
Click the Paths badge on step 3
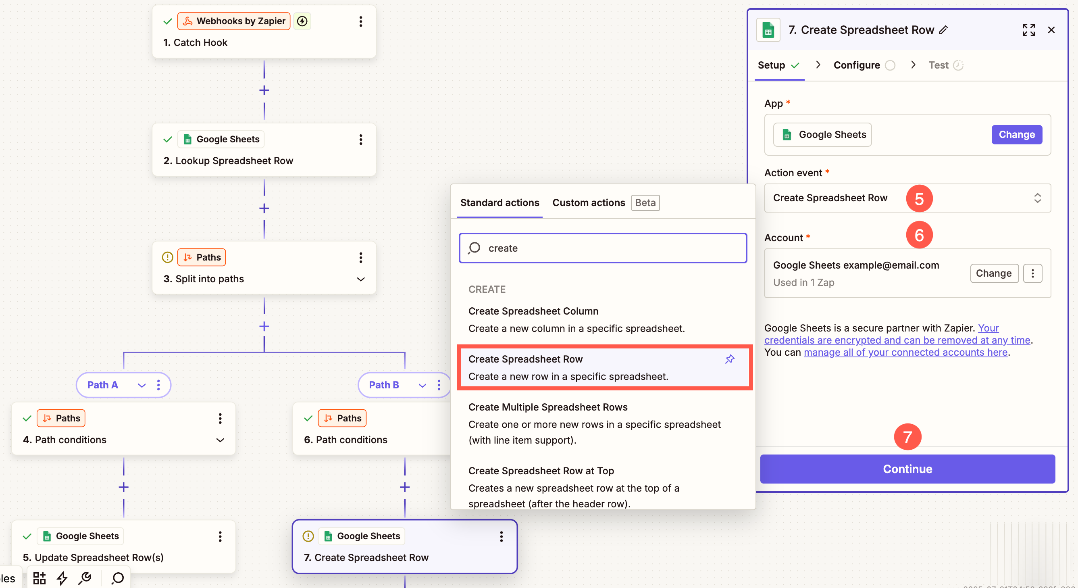click(201, 257)
